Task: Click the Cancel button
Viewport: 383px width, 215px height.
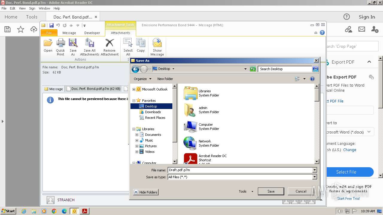Action: pyautogui.click(x=301, y=191)
